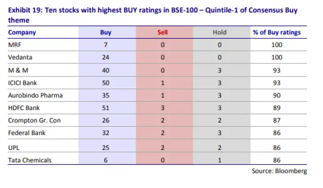Select the MRF company row label
The image size is (323, 188).
click(15, 45)
